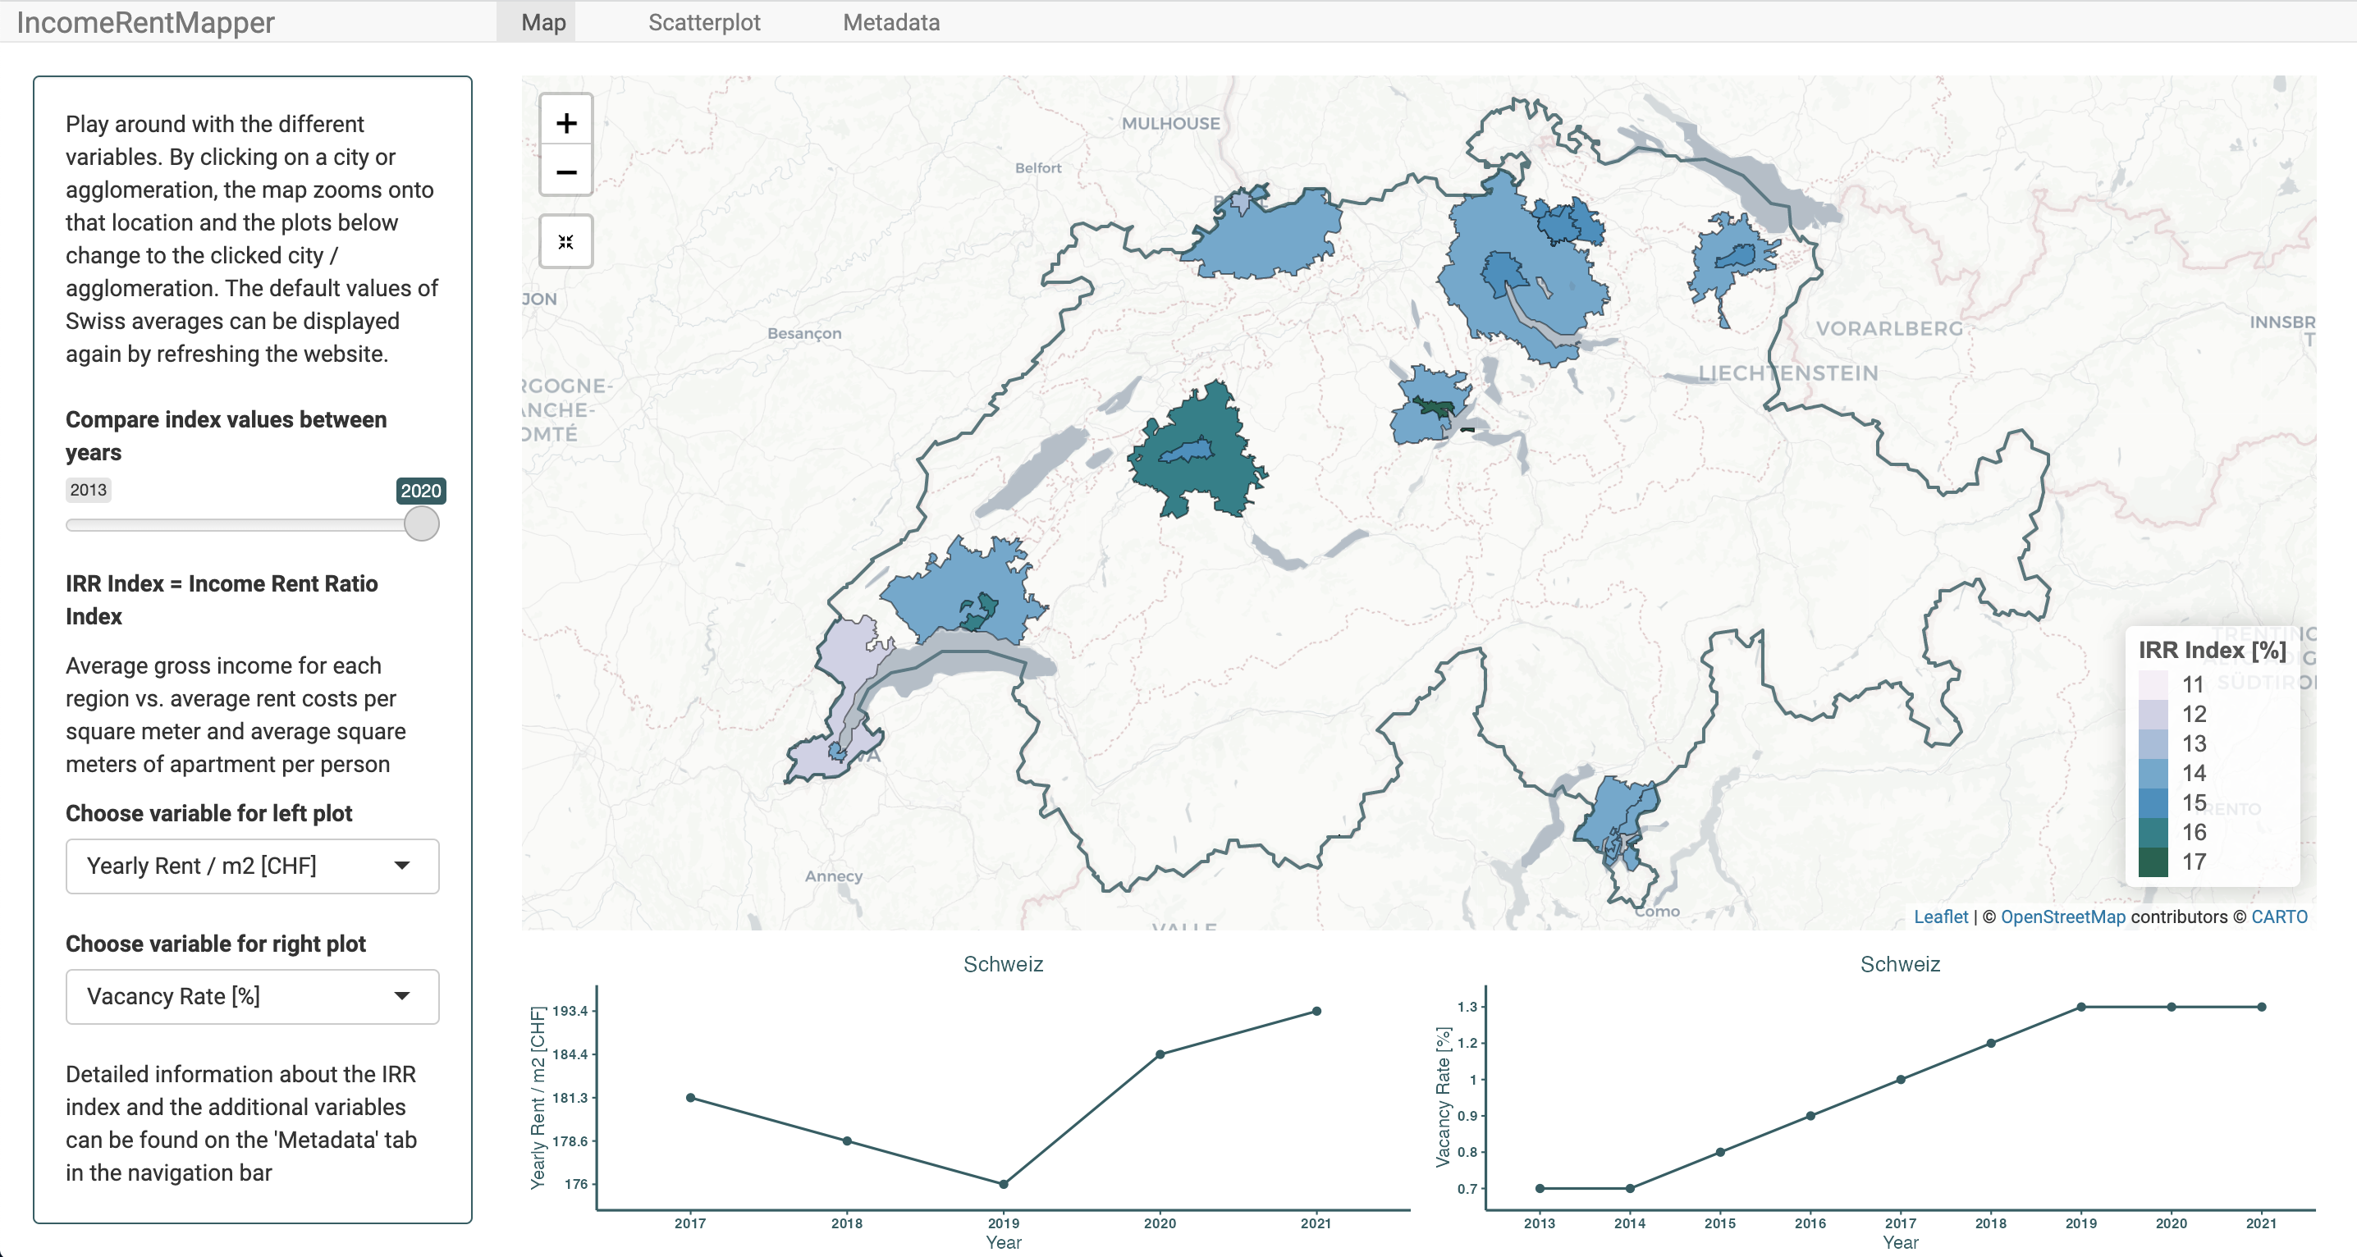Click the 2017 data point on rent chart
This screenshot has height=1257, width=2357.
click(691, 1098)
